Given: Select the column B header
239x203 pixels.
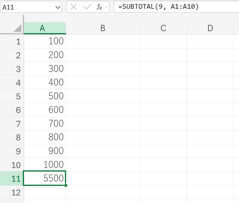Looking at the screenshot, I should coord(102,28).
